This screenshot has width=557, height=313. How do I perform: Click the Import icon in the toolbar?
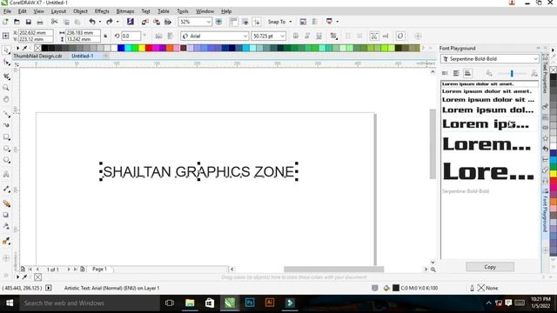pyautogui.click(x=144, y=22)
